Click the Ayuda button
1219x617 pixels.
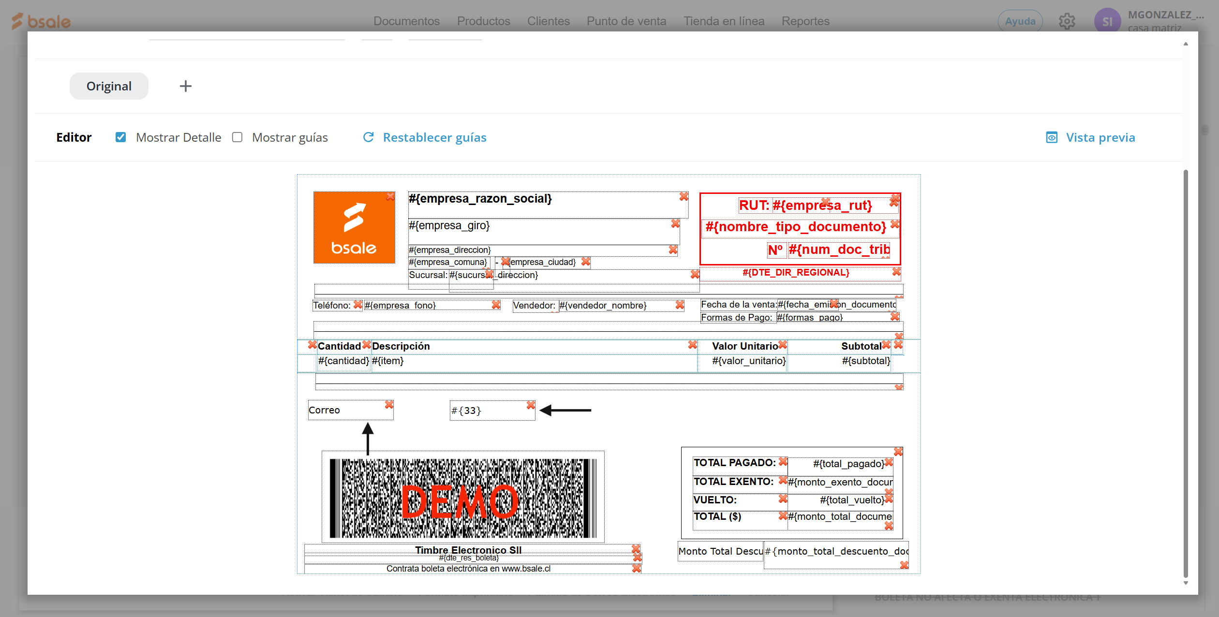pos(1020,21)
